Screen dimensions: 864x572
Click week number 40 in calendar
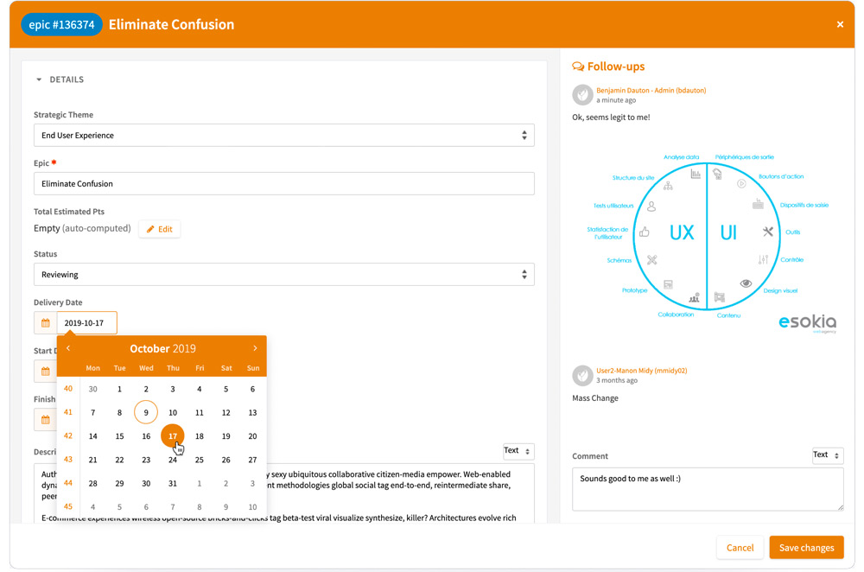coord(67,389)
